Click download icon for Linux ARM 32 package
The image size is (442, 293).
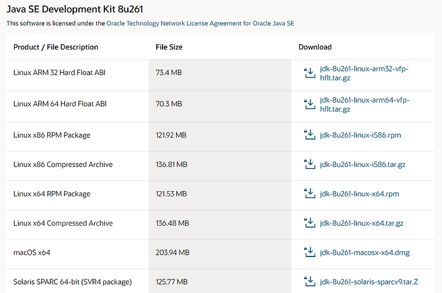(309, 73)
